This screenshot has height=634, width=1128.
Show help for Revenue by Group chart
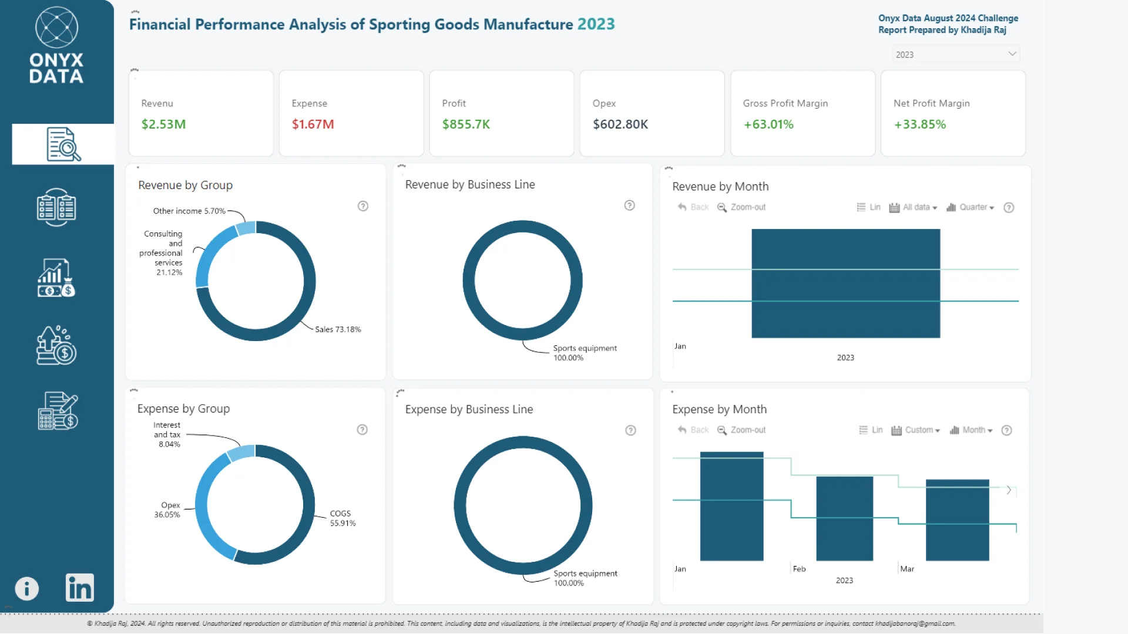point(363,206)
